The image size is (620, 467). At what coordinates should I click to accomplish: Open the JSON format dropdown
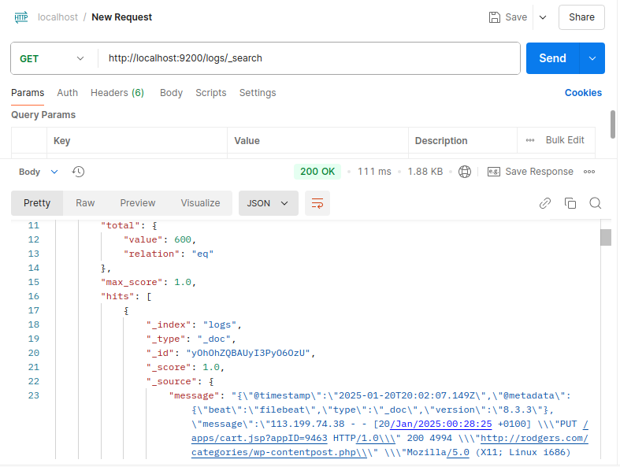pyautogui.click(x=268, y=203)
